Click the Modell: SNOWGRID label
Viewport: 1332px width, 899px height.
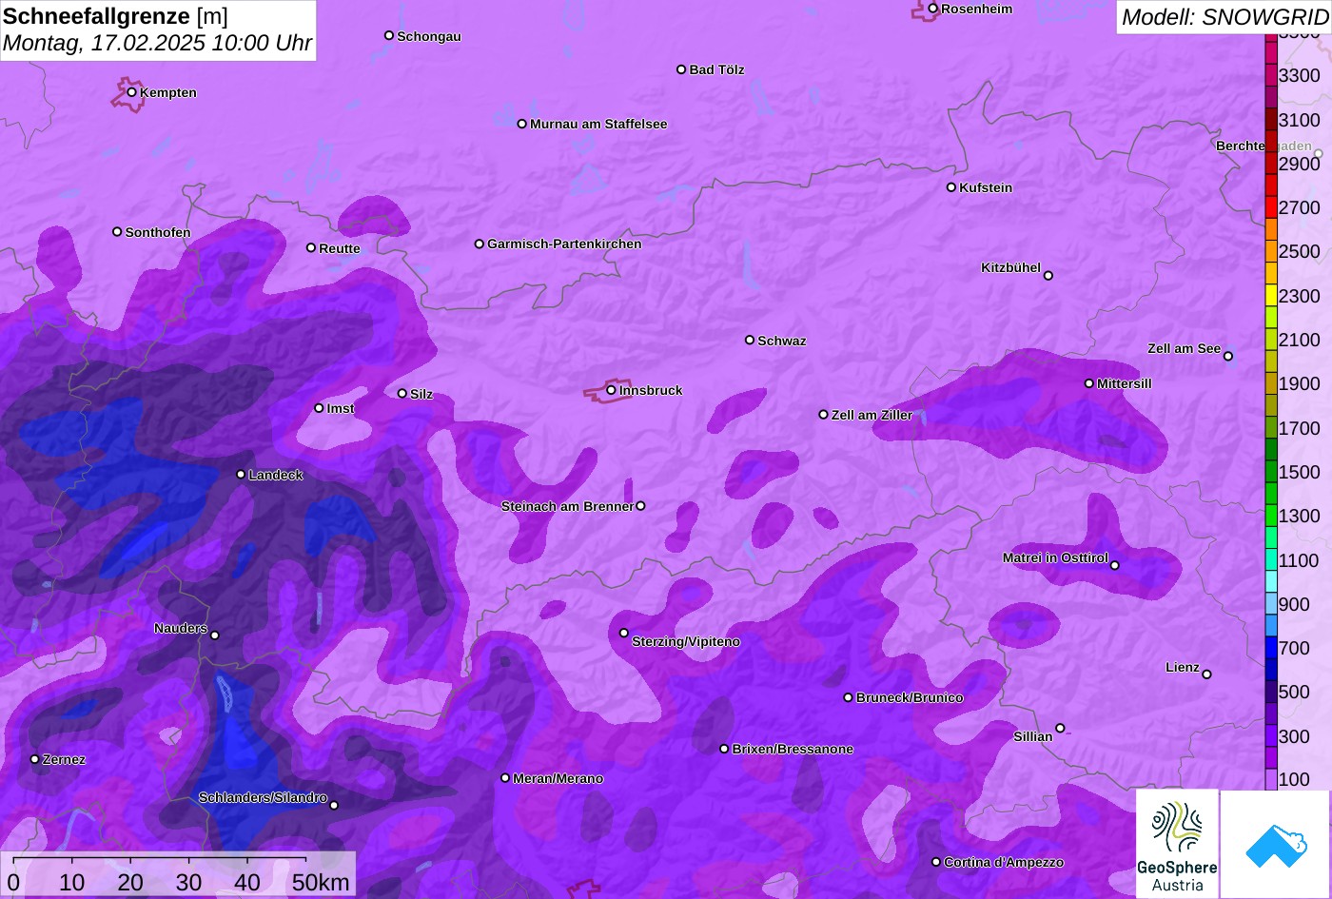click(x=1224, y=16)
